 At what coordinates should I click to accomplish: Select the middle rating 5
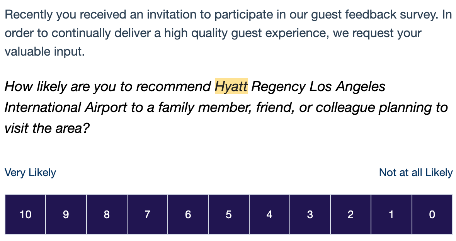pyautogui.click(x=229, y=214)
